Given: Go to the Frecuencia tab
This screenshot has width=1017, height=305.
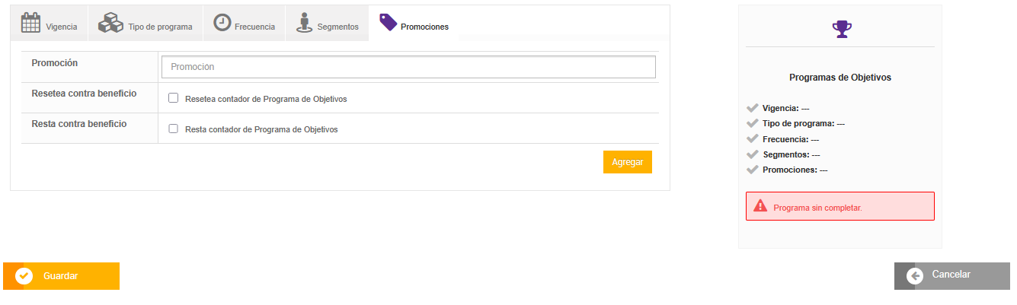Looking at the screenshot, I should 254,27.
